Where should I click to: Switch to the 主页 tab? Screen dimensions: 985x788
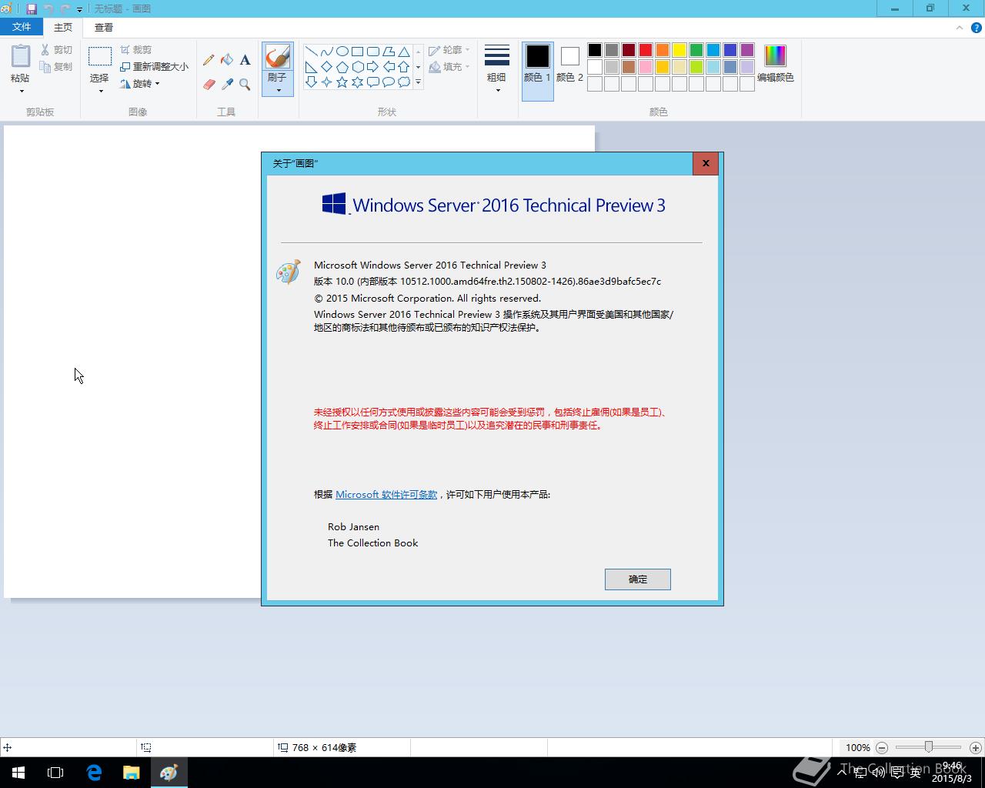(63, 27)
